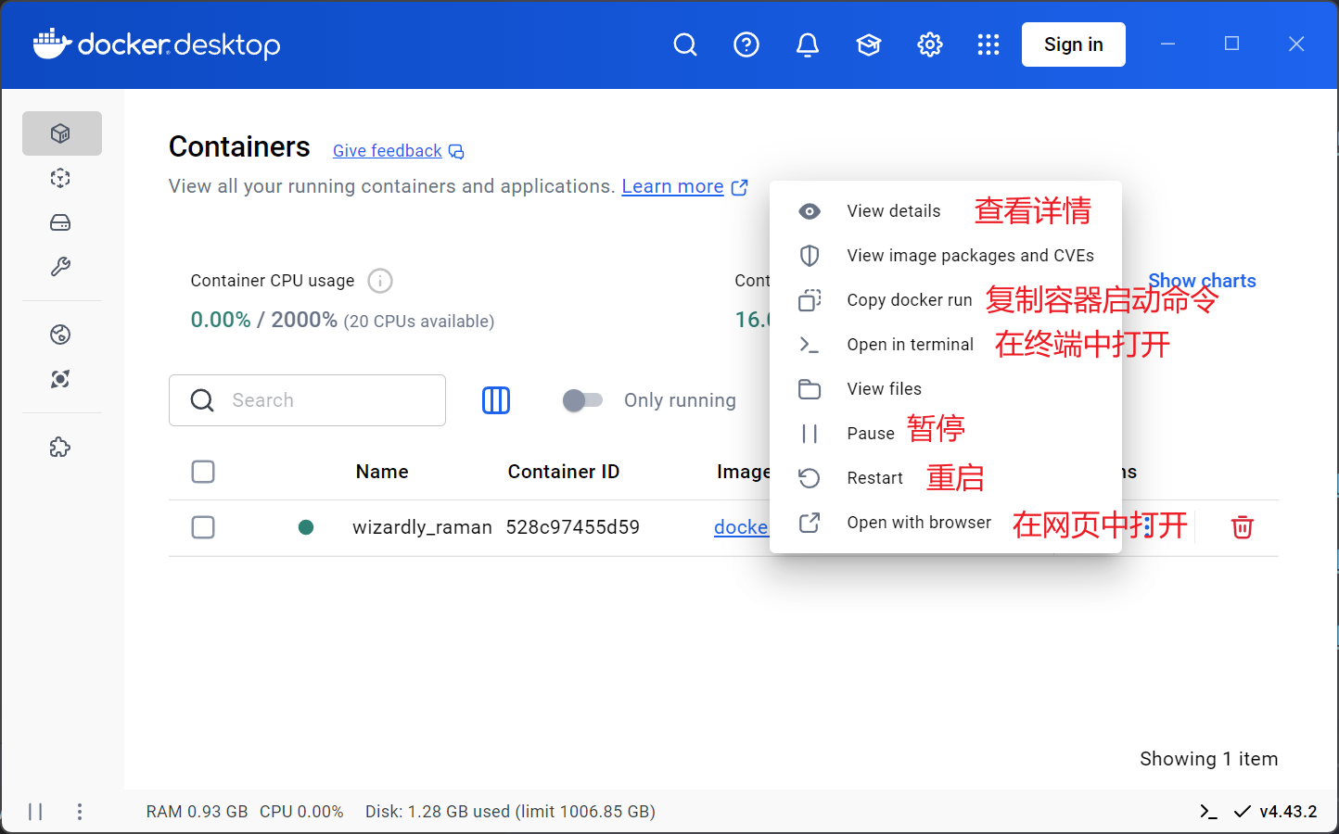Select the header checkbox to select all containers
The width and height of the screenshot is (1339, 834).
pyautogui.click(x=203, y=471)
